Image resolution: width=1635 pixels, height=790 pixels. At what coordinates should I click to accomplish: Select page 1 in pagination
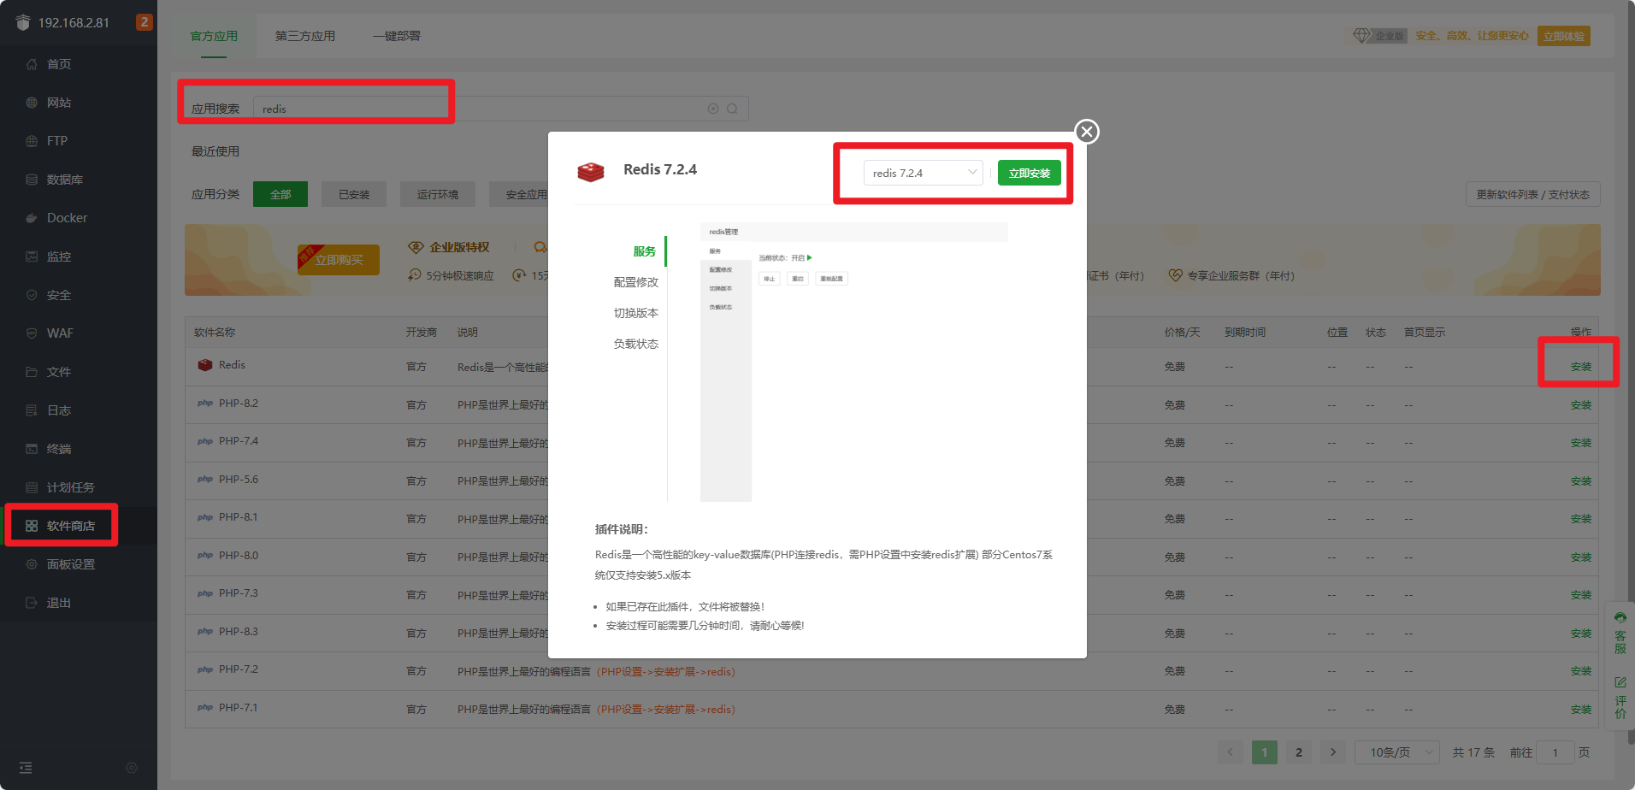coord(1265,752)
